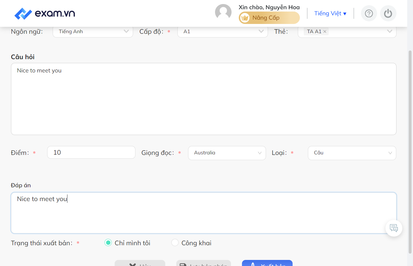Click the Lưu bản nháp draft button
The image size is (413, 266).
[x=203, y=263]
